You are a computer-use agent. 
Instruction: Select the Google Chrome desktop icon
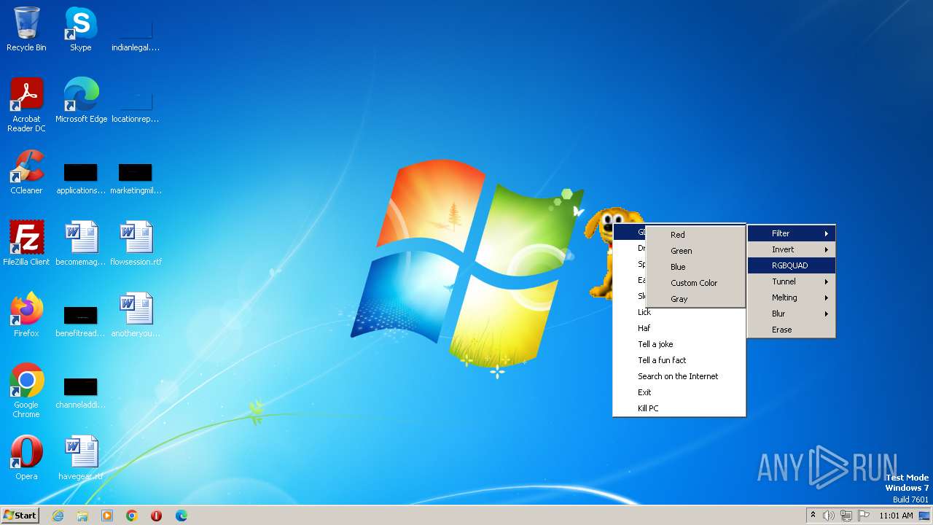pyautogui.click(x=26, y=391)
